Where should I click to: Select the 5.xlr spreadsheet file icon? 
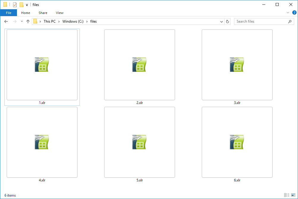[x=139, y=142]
